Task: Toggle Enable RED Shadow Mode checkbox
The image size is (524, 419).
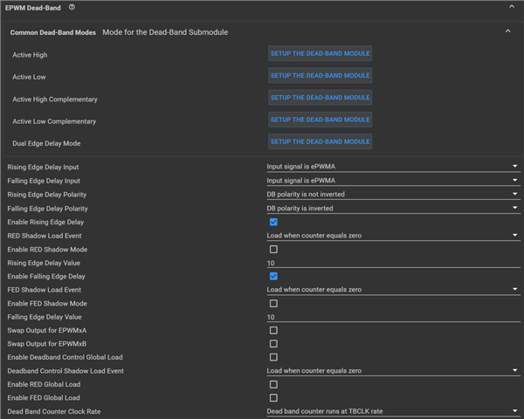Action: pyautogui.click(x=273, y=250)
